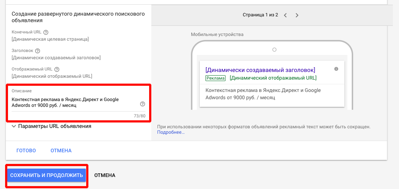The width and height of the screenshot is (399, 189).
Task: Click the info icon in the ad preview
Action: pos(336,69)
